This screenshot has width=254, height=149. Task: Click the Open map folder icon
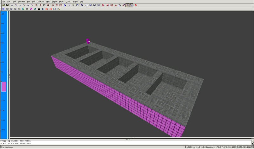pyautogui.click(x=3, y=5)
